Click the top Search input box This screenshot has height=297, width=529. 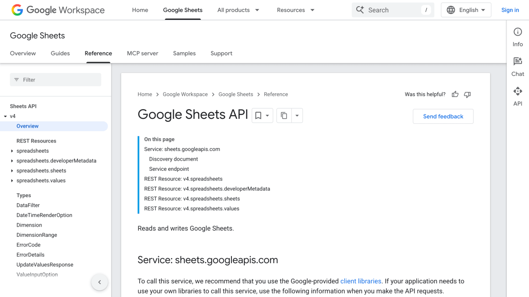(x=393, y=10)
